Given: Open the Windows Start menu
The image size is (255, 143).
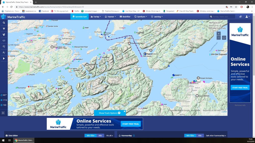Looking at the screenshot, I should point(3,140).
